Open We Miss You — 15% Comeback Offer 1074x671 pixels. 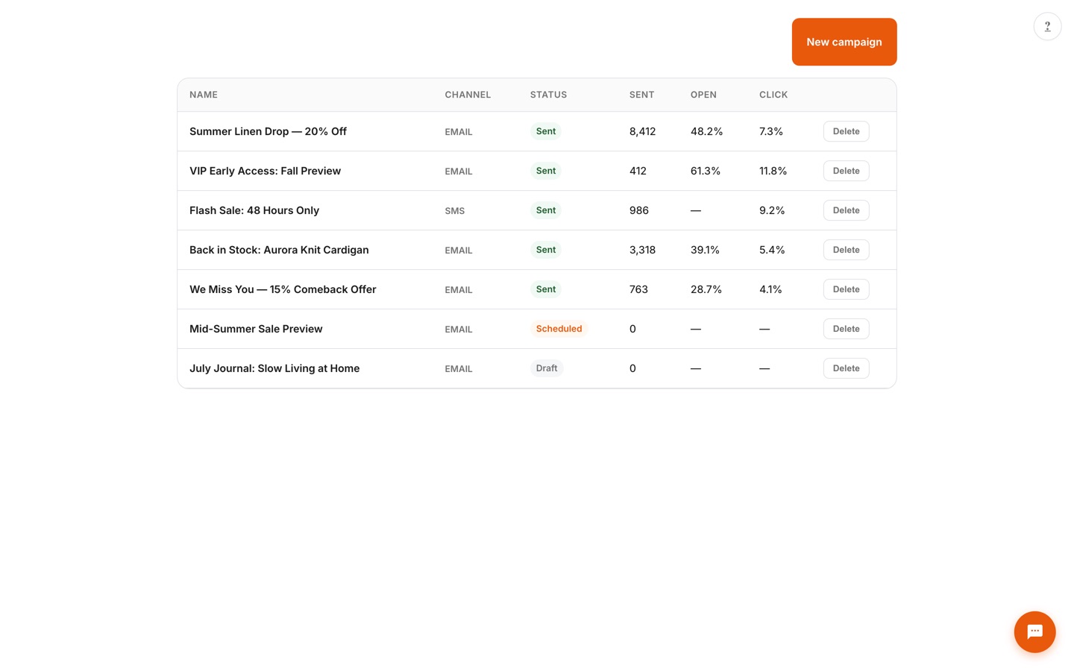tap(283, 289)
